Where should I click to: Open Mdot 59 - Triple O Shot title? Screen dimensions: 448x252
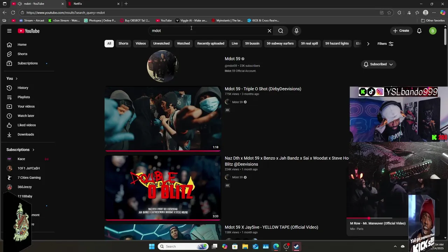tap(263, 89)
